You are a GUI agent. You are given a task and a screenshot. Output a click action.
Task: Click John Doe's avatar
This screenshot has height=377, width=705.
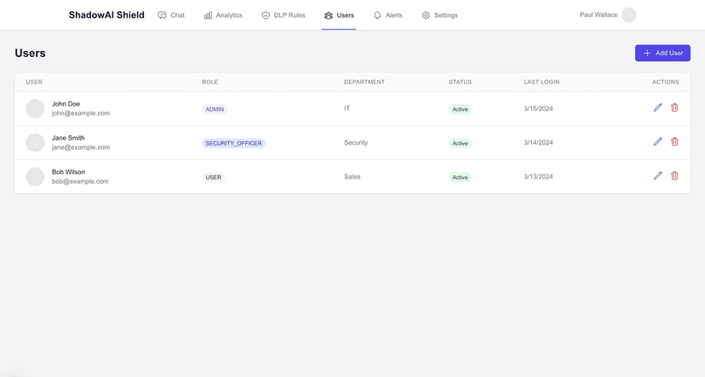(x=35, y=108)
